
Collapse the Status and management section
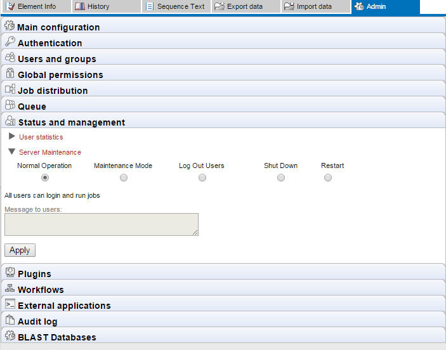223,121
